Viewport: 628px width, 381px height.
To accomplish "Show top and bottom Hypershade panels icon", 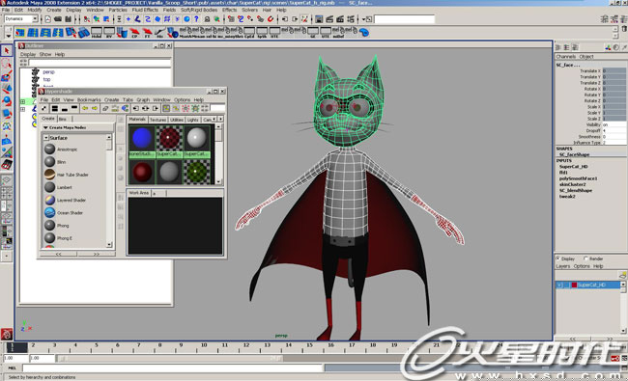I will coord(55,108).
